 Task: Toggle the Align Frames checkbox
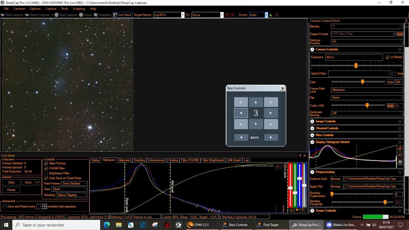(x=46, y=163)
